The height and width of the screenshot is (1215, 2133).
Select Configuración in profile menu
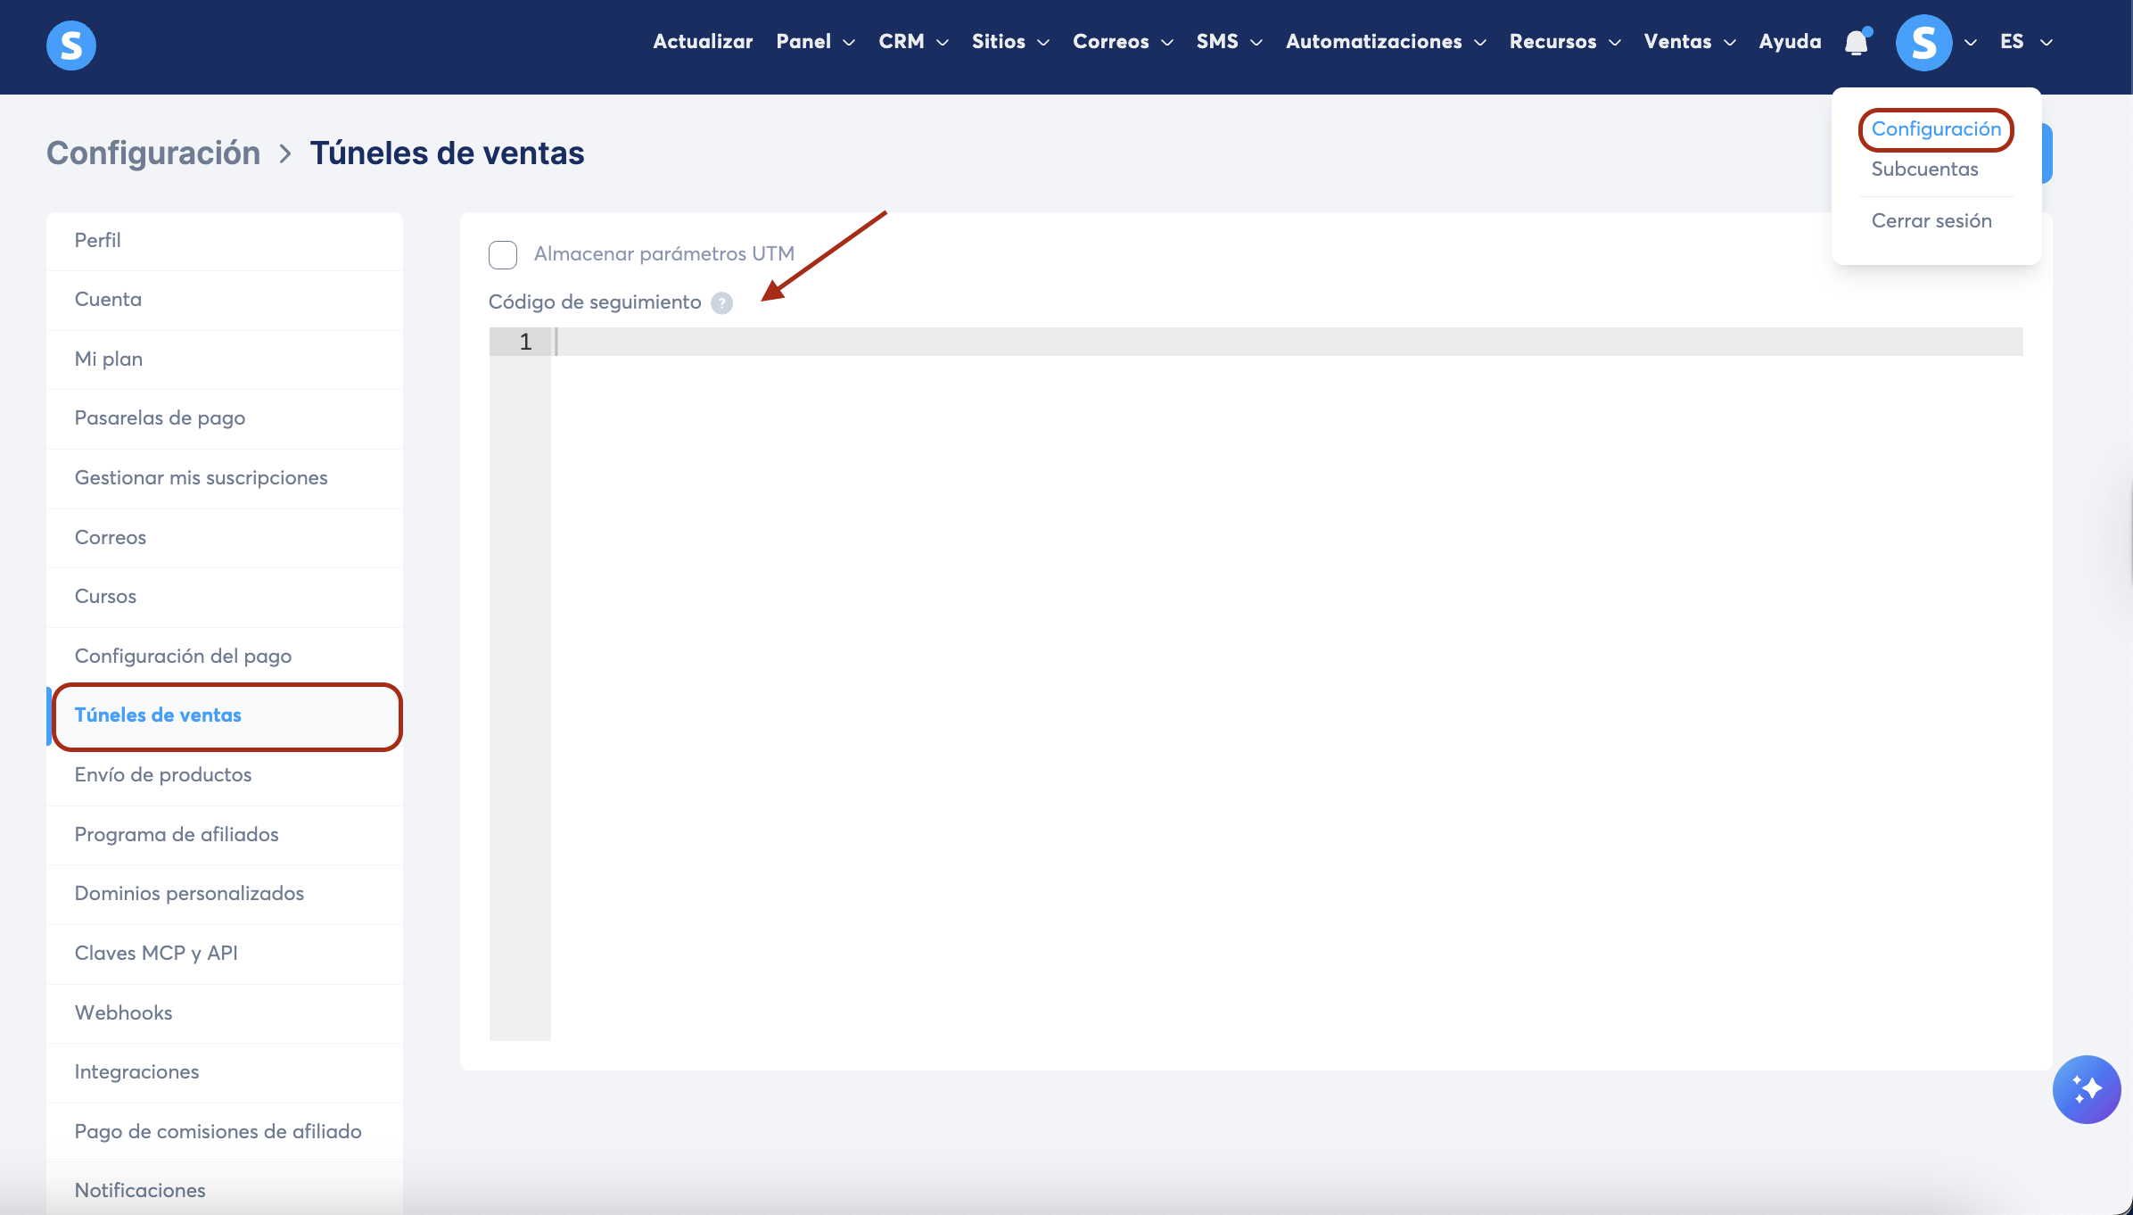pyautogui.click(x=1936, y=129)
